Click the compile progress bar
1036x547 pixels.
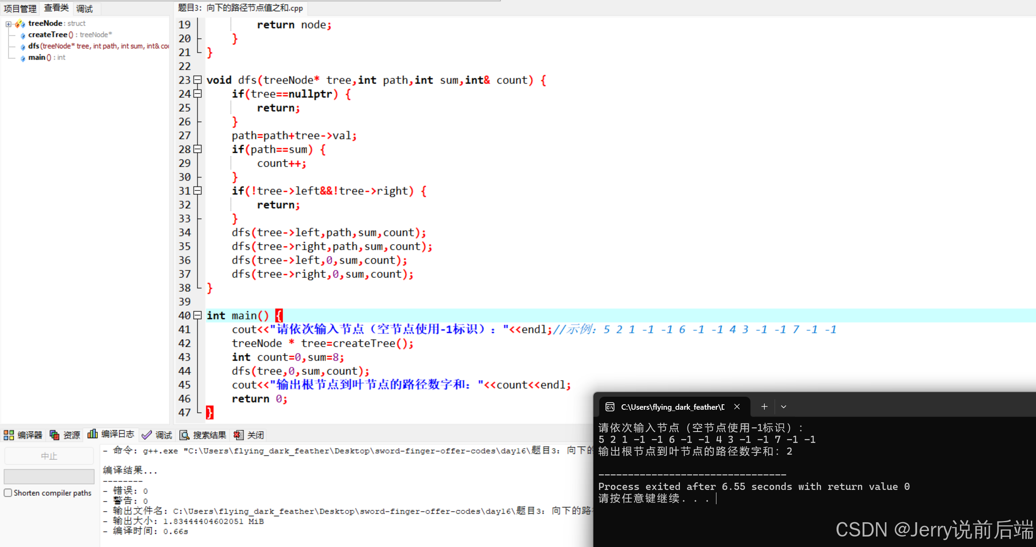[49, 476]
